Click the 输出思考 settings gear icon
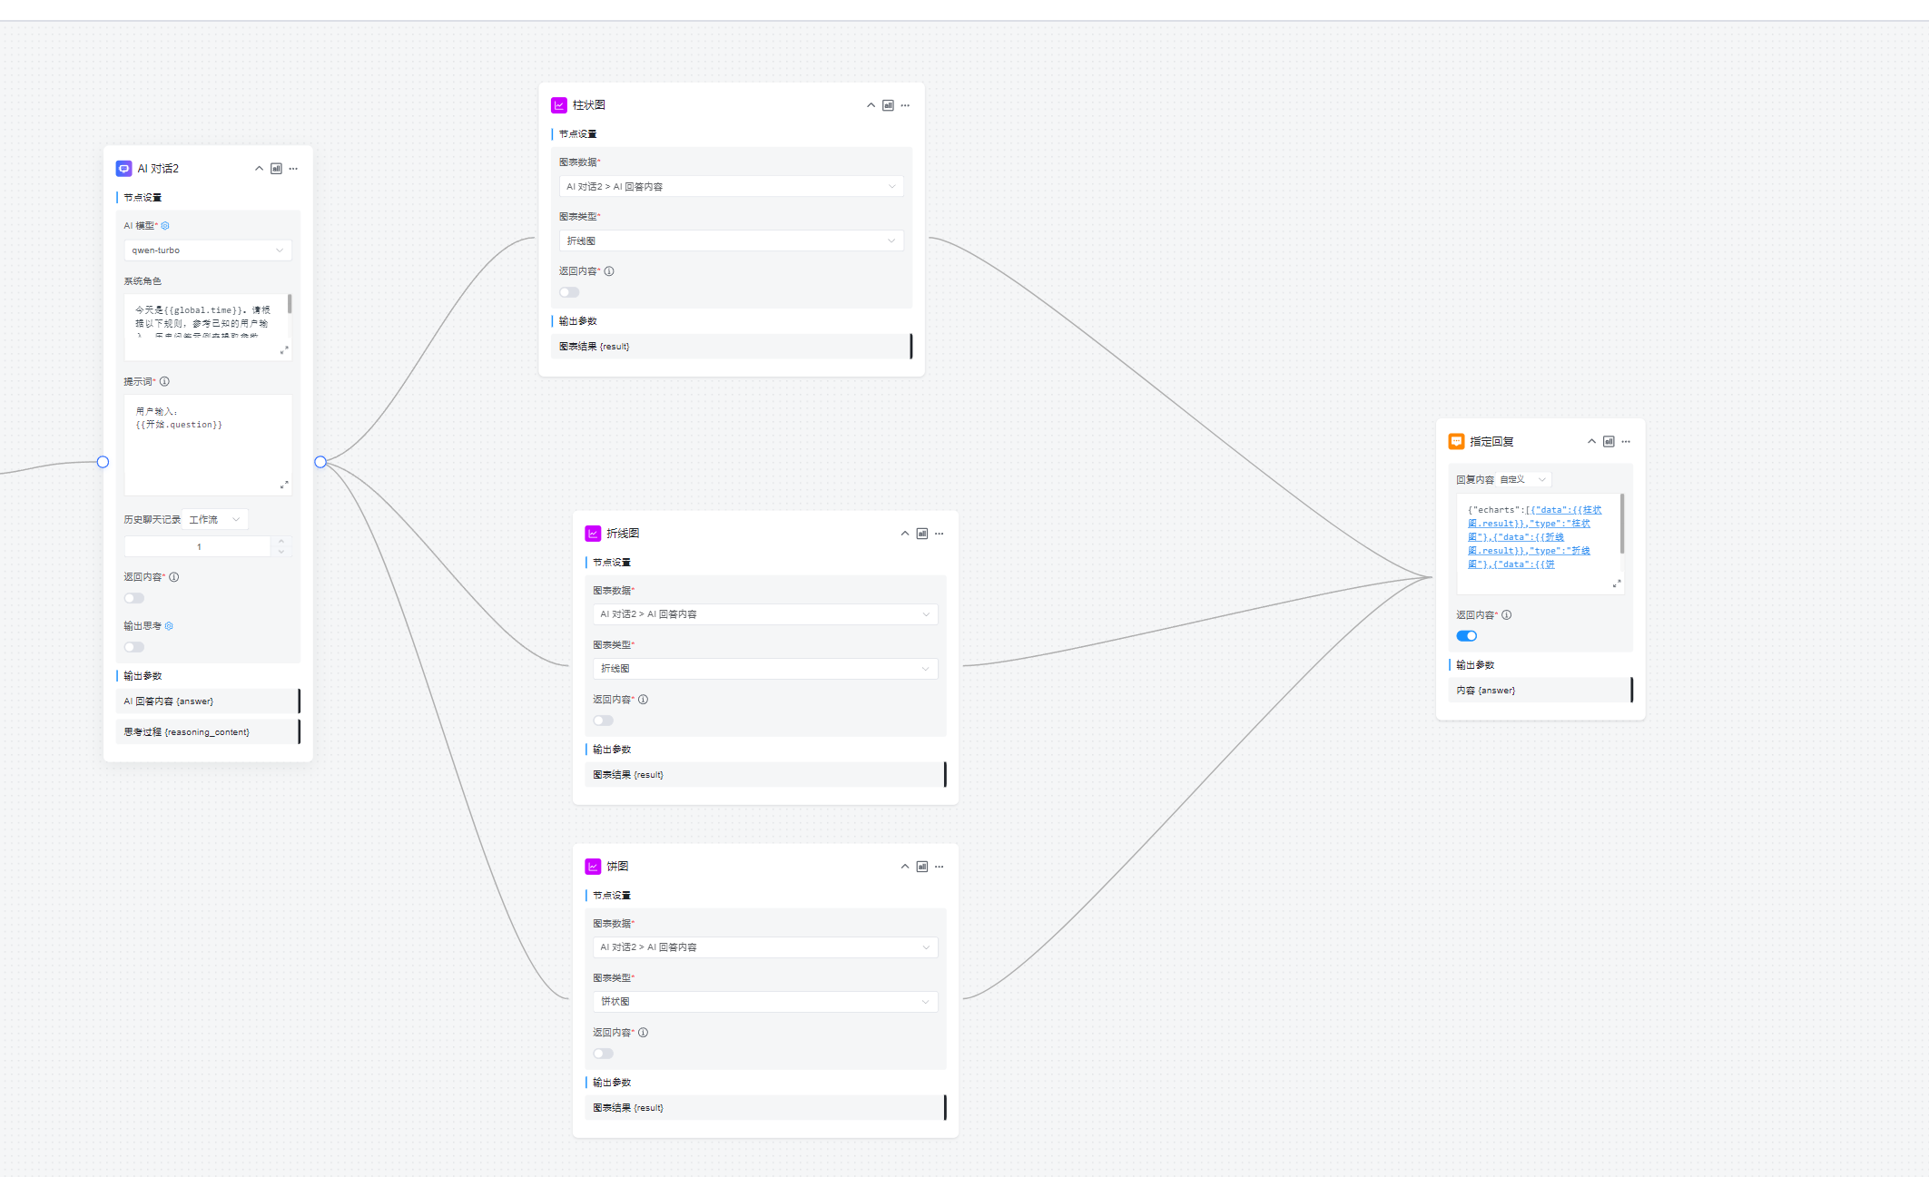Image resolution: width=1929 pixels, height=1177 pixels. coord(169,626)
